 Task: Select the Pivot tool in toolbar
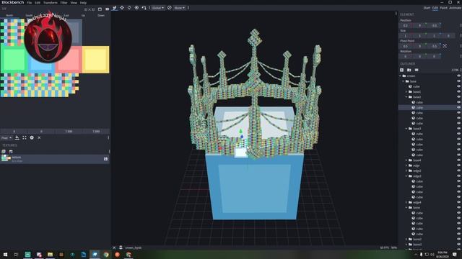click(136, 8)
